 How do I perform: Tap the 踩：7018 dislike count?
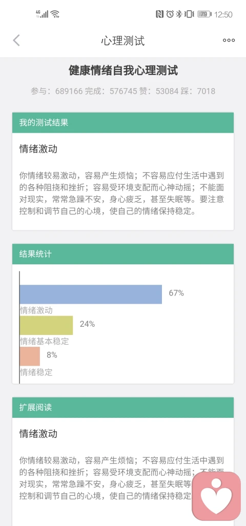pos(198,91)
